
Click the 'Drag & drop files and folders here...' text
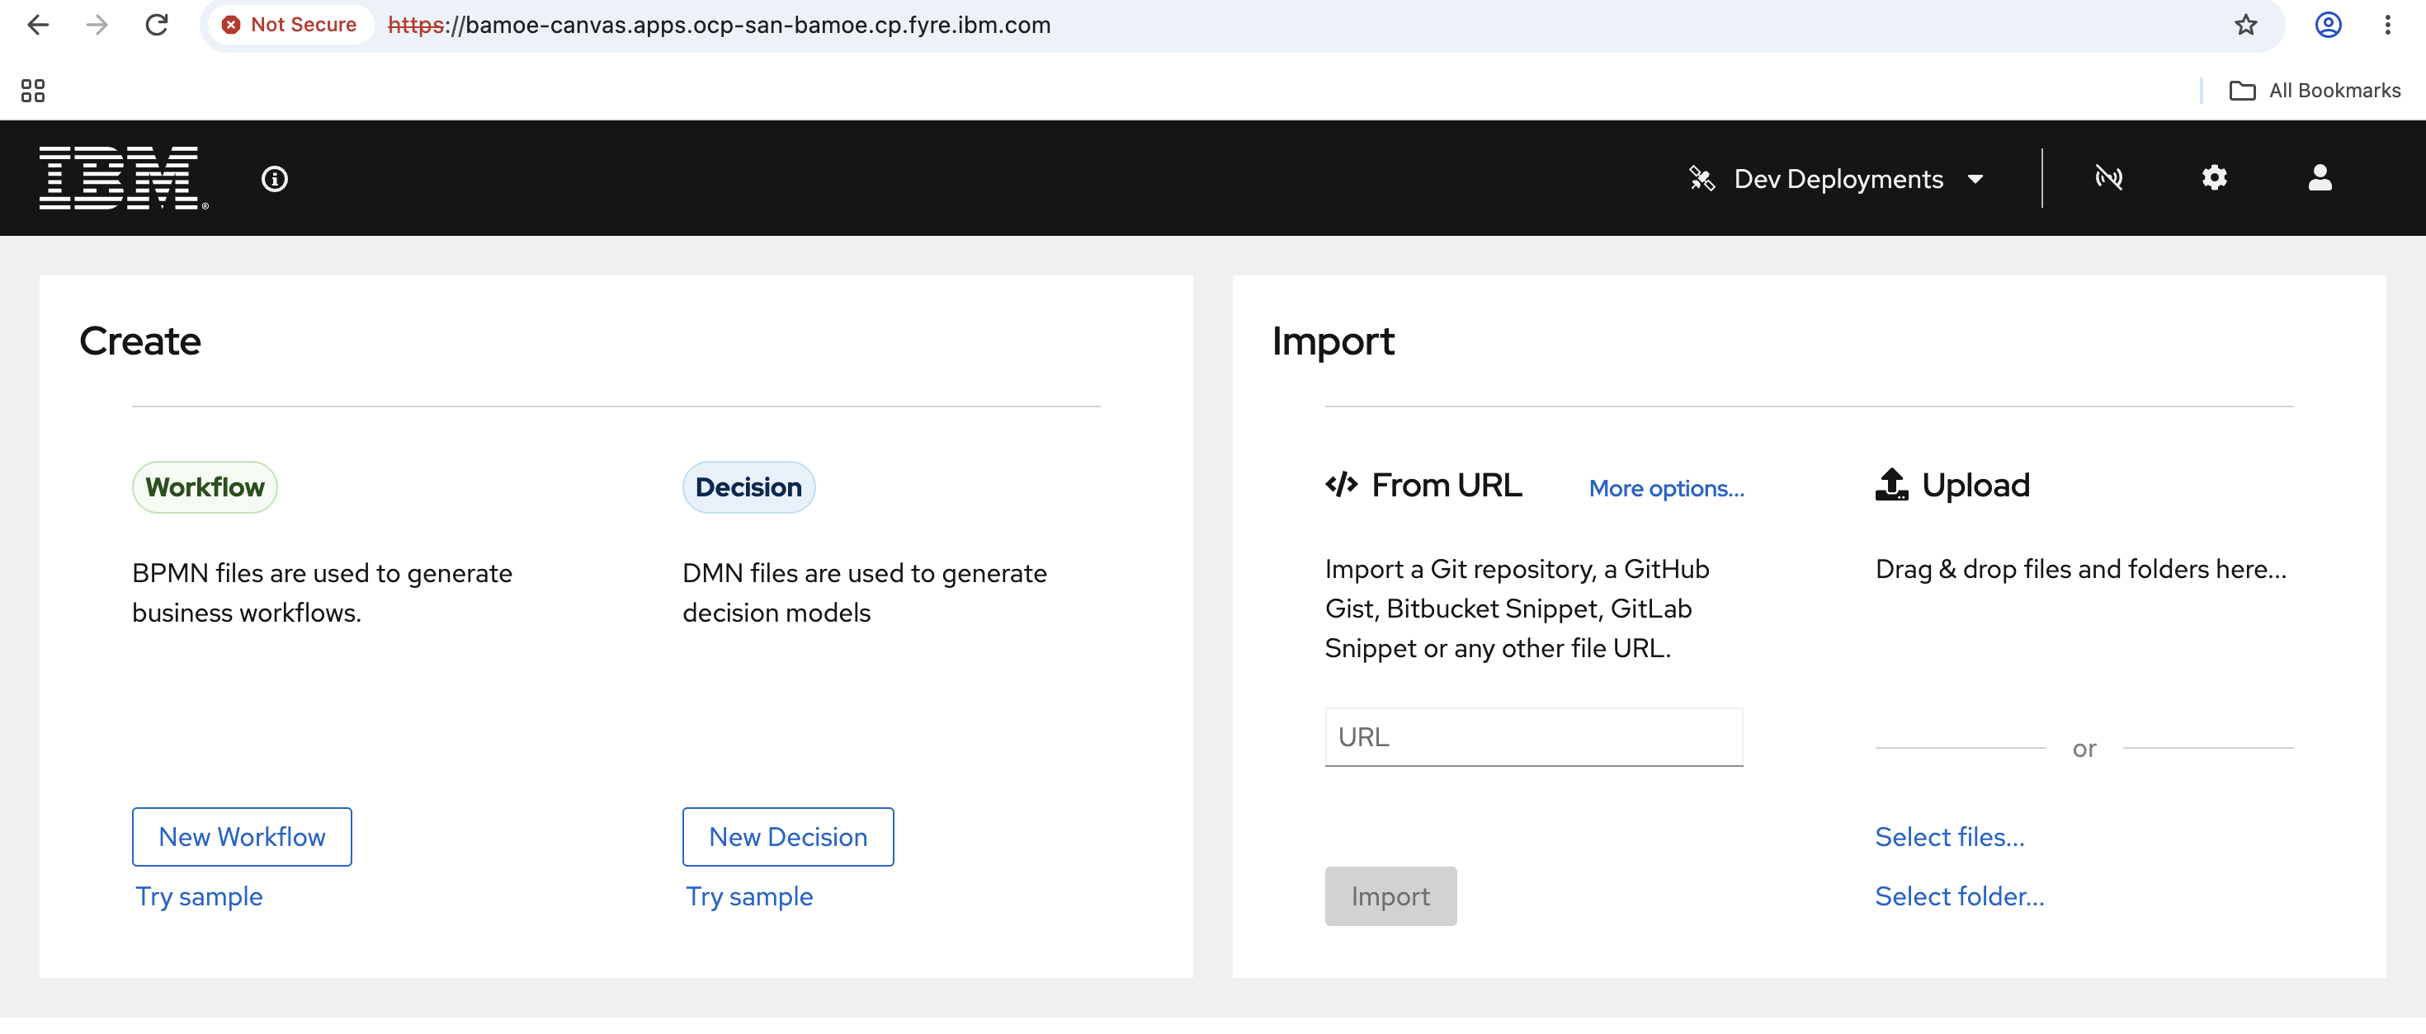click(x=2081, y=569)
